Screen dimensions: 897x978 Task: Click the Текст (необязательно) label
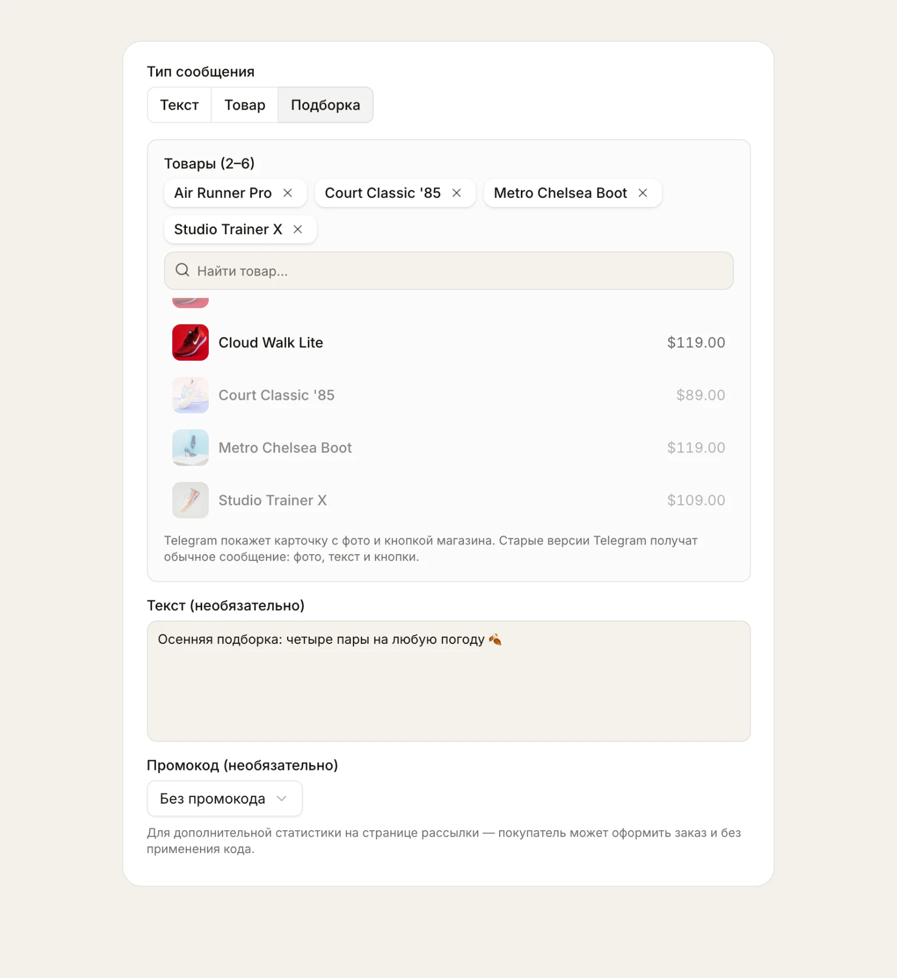pos(226,605)
